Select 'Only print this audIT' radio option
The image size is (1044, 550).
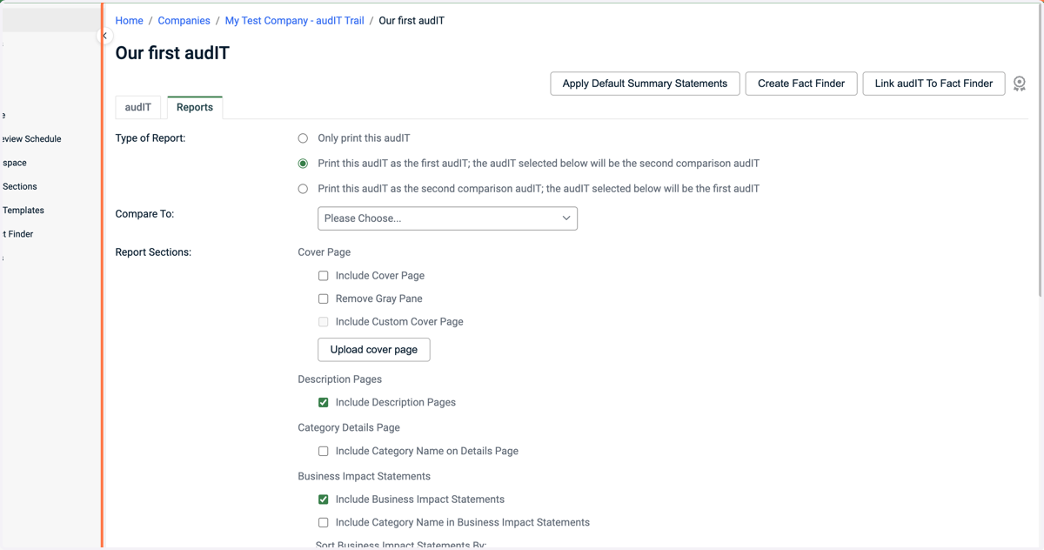(303, 138)
